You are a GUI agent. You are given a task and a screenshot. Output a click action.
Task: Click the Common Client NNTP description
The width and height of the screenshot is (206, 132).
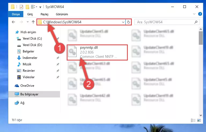[98, 56]
